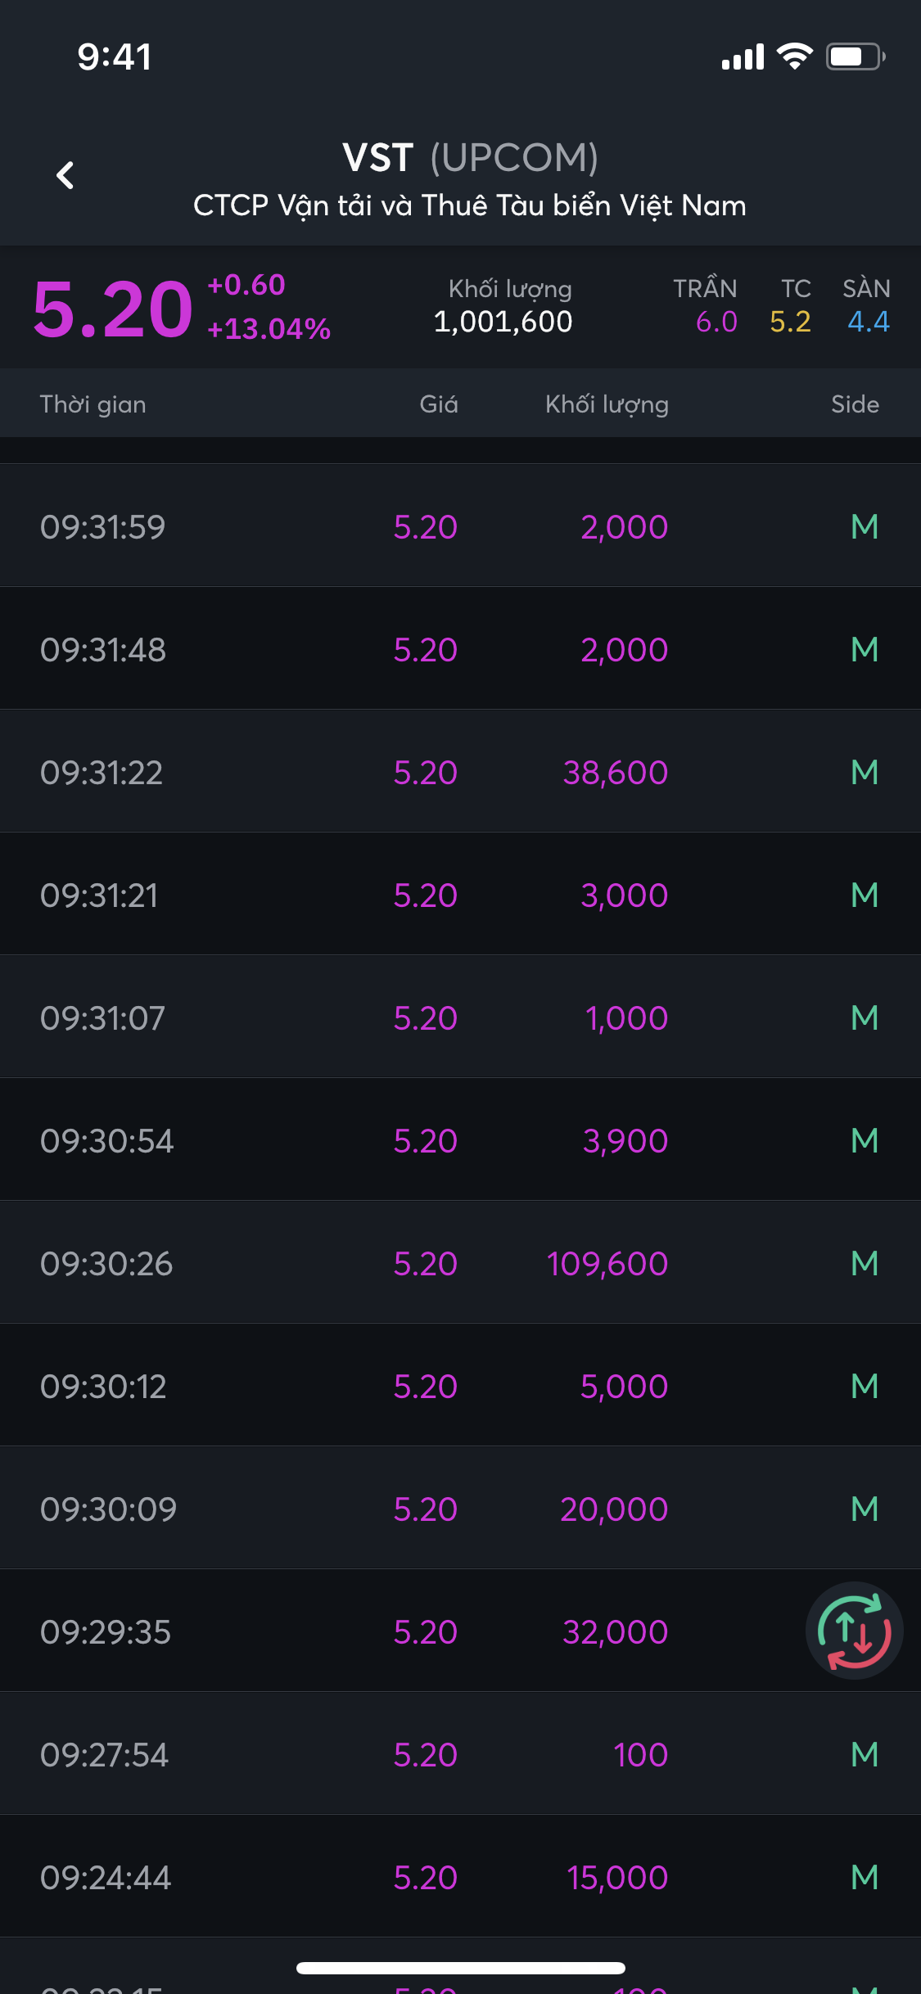Tap the M side marker at 09:30:26
The image size is (921, 1994).
coord(865,1263)
